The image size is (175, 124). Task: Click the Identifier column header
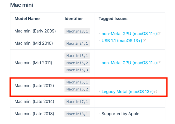74,19
